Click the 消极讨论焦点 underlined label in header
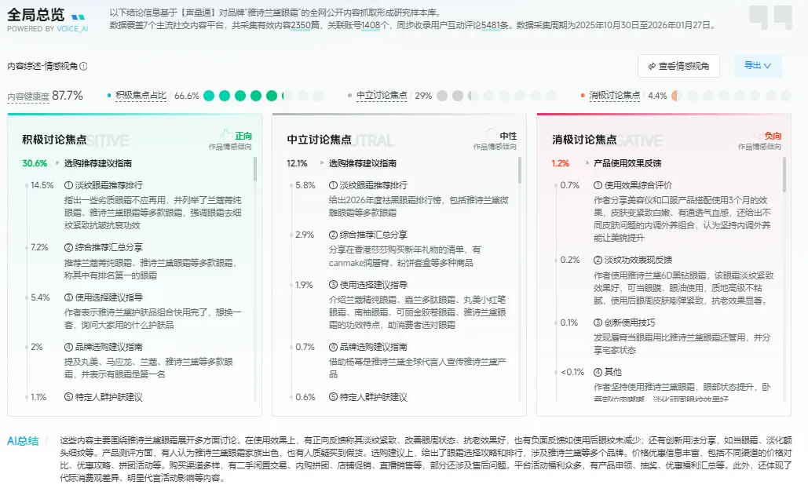 coord(614,95)
